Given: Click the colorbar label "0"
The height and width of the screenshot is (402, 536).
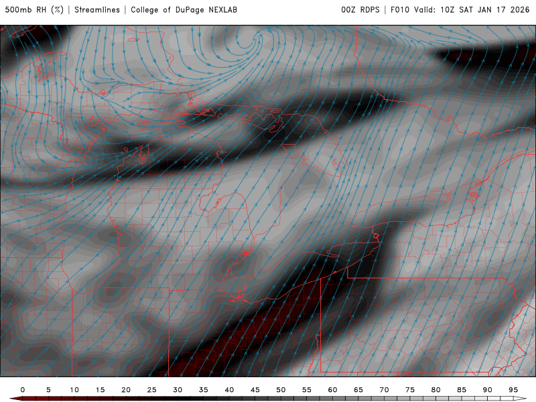Looking at the screenshot, I should [23, 390].
